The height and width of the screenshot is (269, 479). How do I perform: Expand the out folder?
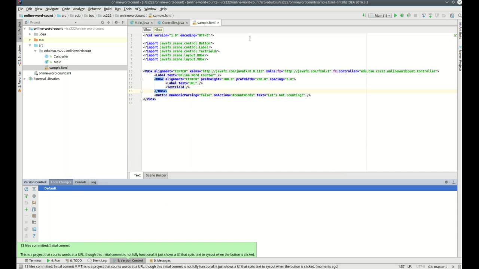pos(30,40)
